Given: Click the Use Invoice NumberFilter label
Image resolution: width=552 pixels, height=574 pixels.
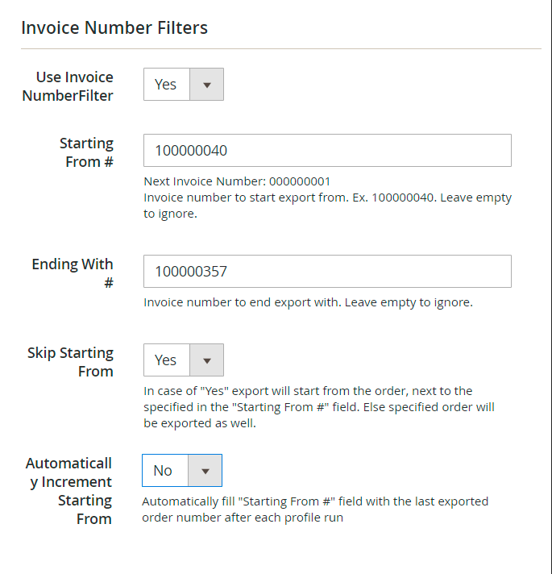Looking at the screenshot, I should (x=75, y=86).
